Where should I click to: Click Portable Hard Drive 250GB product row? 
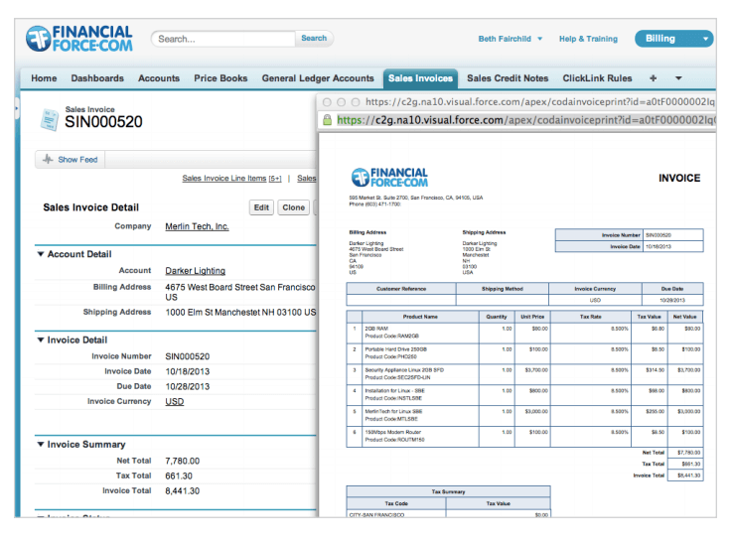[x=524, y=353]
